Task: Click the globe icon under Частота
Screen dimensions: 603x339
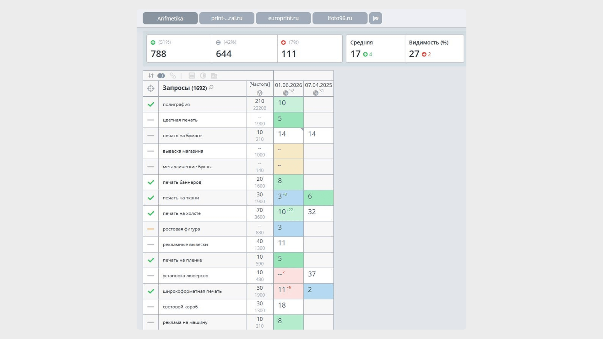Action: (x=259, y=93)
